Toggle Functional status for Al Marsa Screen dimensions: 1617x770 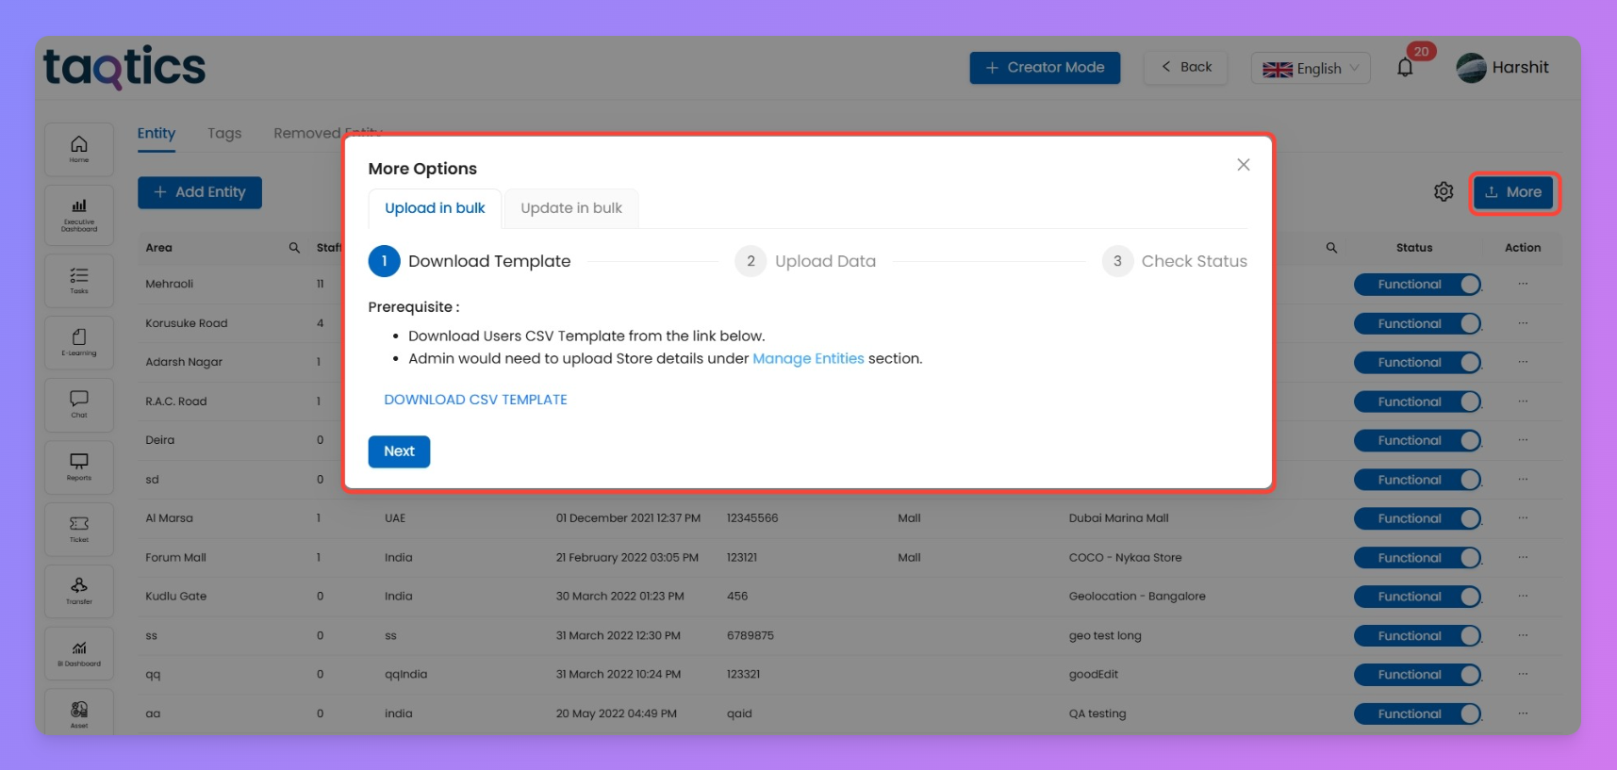(x=1417, y=519)
